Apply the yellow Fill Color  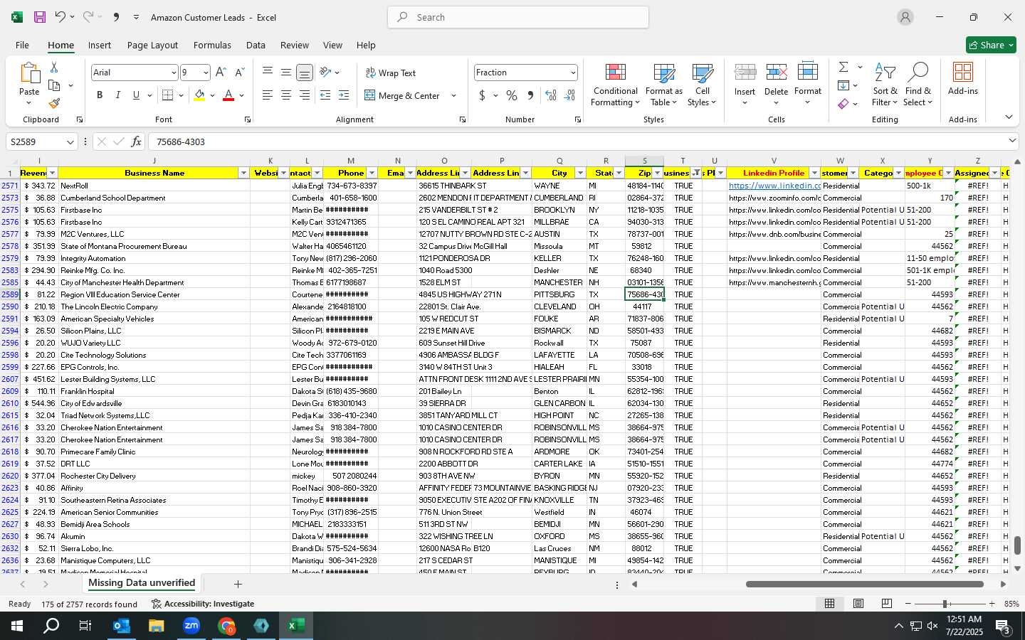[x=199, y=95]
